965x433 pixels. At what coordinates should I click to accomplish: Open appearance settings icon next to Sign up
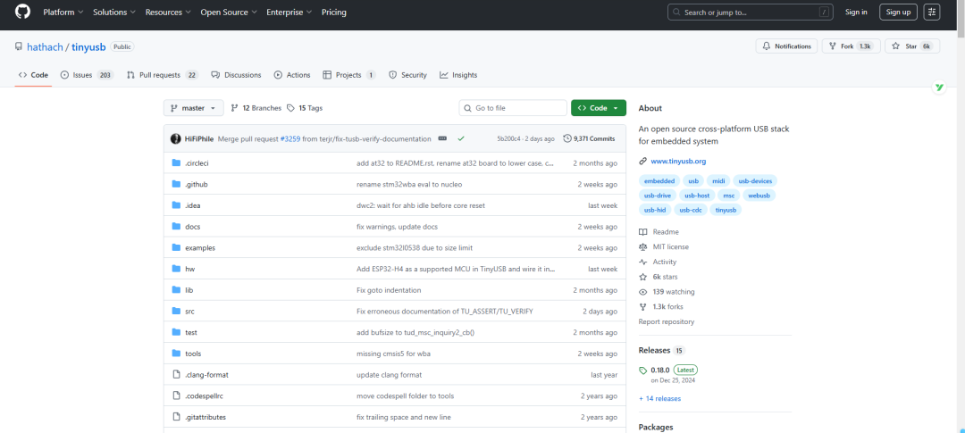tap(932, 12)
